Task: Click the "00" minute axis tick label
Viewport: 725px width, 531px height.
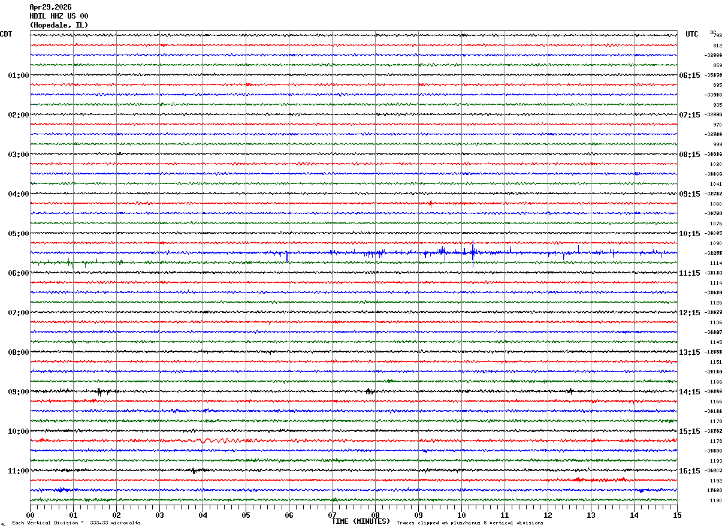Action: 30,515
